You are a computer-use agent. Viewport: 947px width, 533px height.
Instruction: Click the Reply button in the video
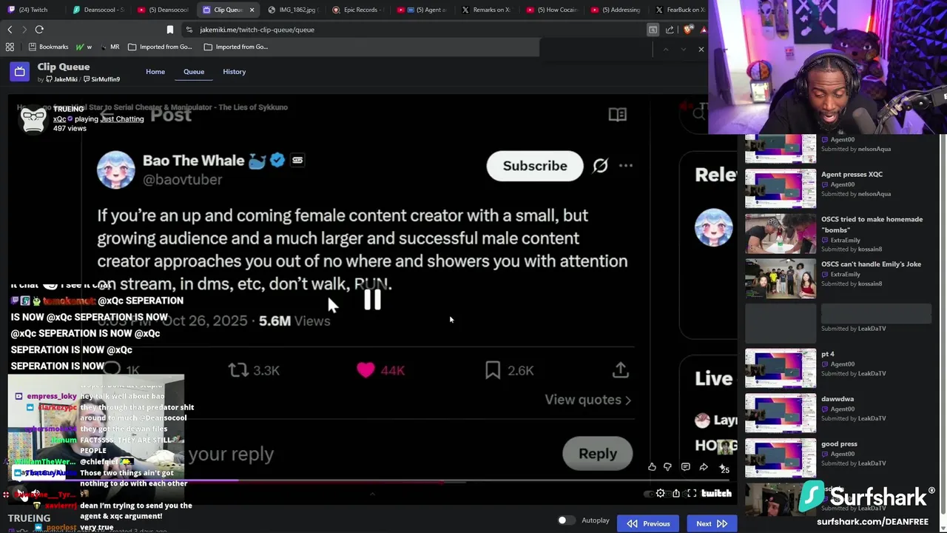(598, 454)
